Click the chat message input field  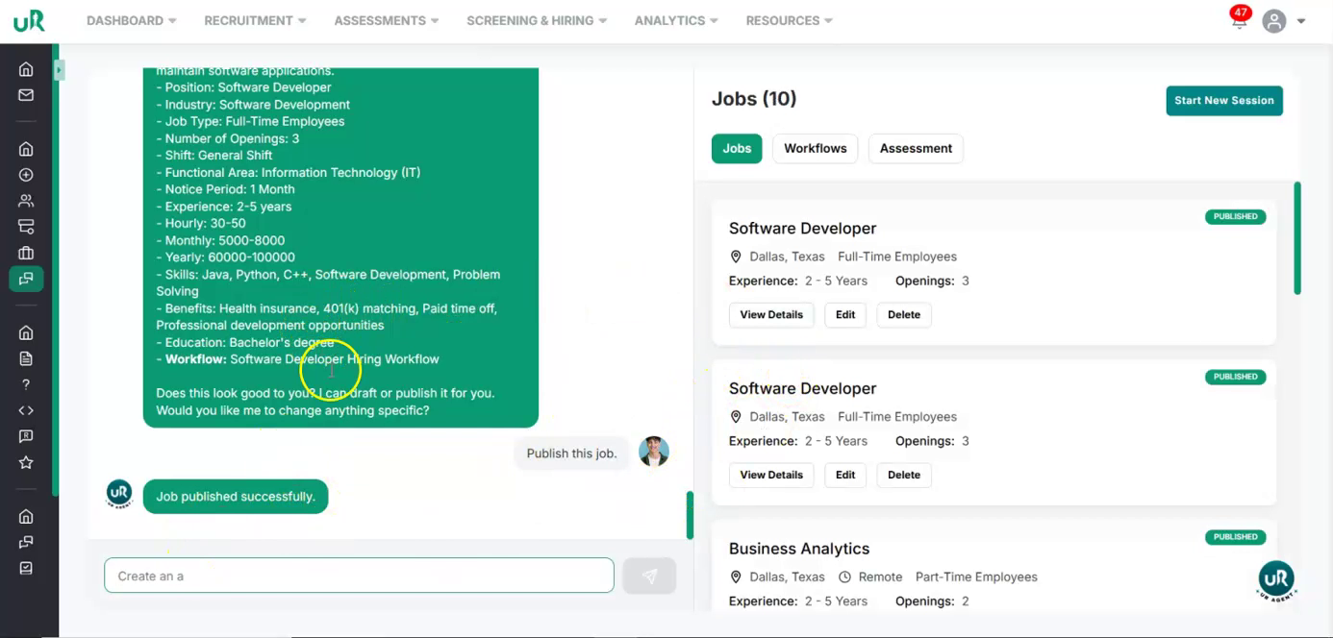click(358, 576)
